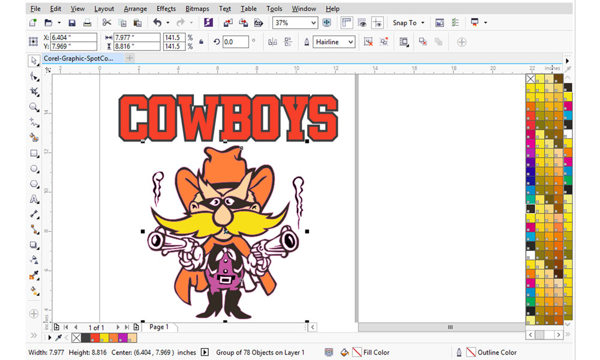Pick the magenta swatch in document palette
600x360 pixels.
coord(122,338)
